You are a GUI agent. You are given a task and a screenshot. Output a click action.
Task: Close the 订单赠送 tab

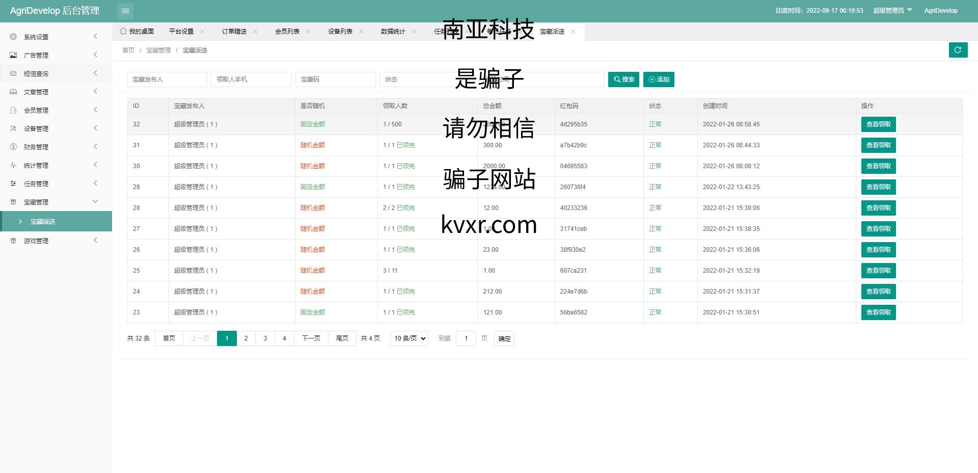tap(255, 32)
